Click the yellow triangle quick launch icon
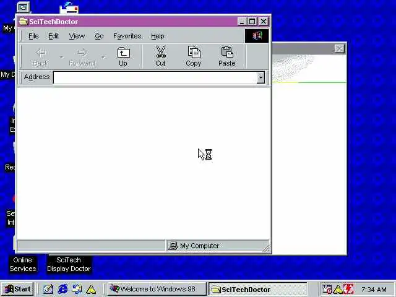The image size is (396, 297). tap(91, 290)
